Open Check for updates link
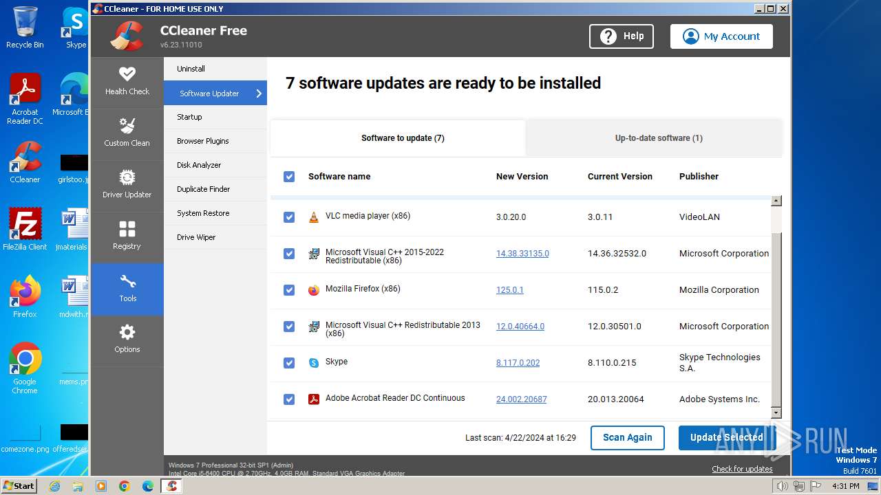The width and height of the screenshot is (881, 495). 742,469
